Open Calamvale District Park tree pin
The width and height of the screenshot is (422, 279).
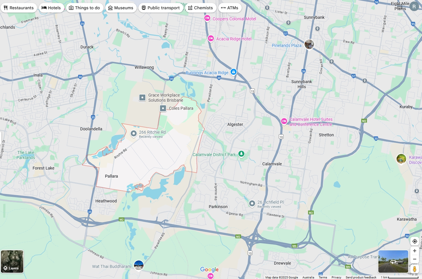[241, 154]
